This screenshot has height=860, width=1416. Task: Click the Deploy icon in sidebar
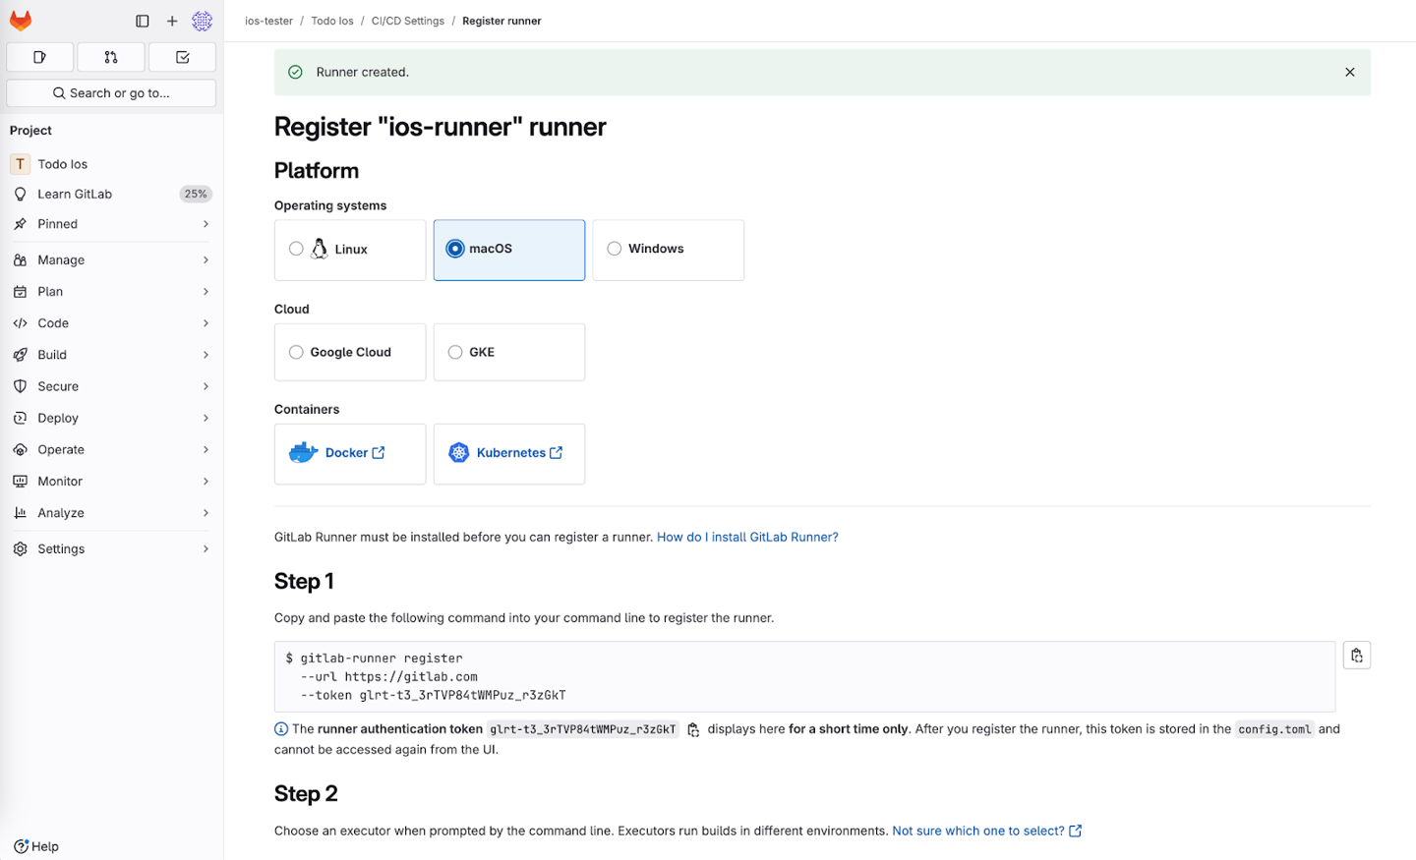point(20,418)
